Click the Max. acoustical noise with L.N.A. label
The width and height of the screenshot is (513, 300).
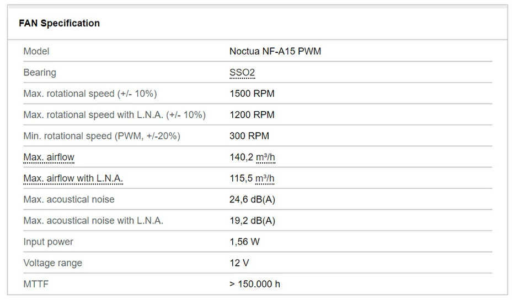pyautogui.click(x=93, y=221)
